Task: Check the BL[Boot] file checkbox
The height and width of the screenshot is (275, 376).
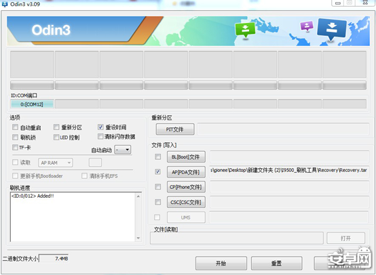Action: (x=157, y=156)
